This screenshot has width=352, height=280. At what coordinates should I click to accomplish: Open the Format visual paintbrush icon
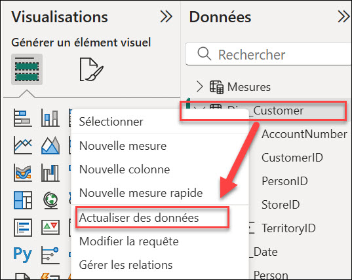pos(91,69)
